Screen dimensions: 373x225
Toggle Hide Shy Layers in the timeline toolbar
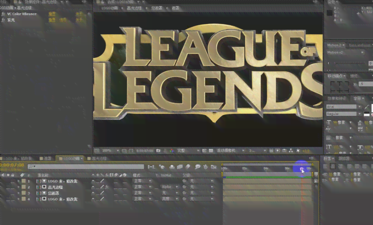[172, 167]
